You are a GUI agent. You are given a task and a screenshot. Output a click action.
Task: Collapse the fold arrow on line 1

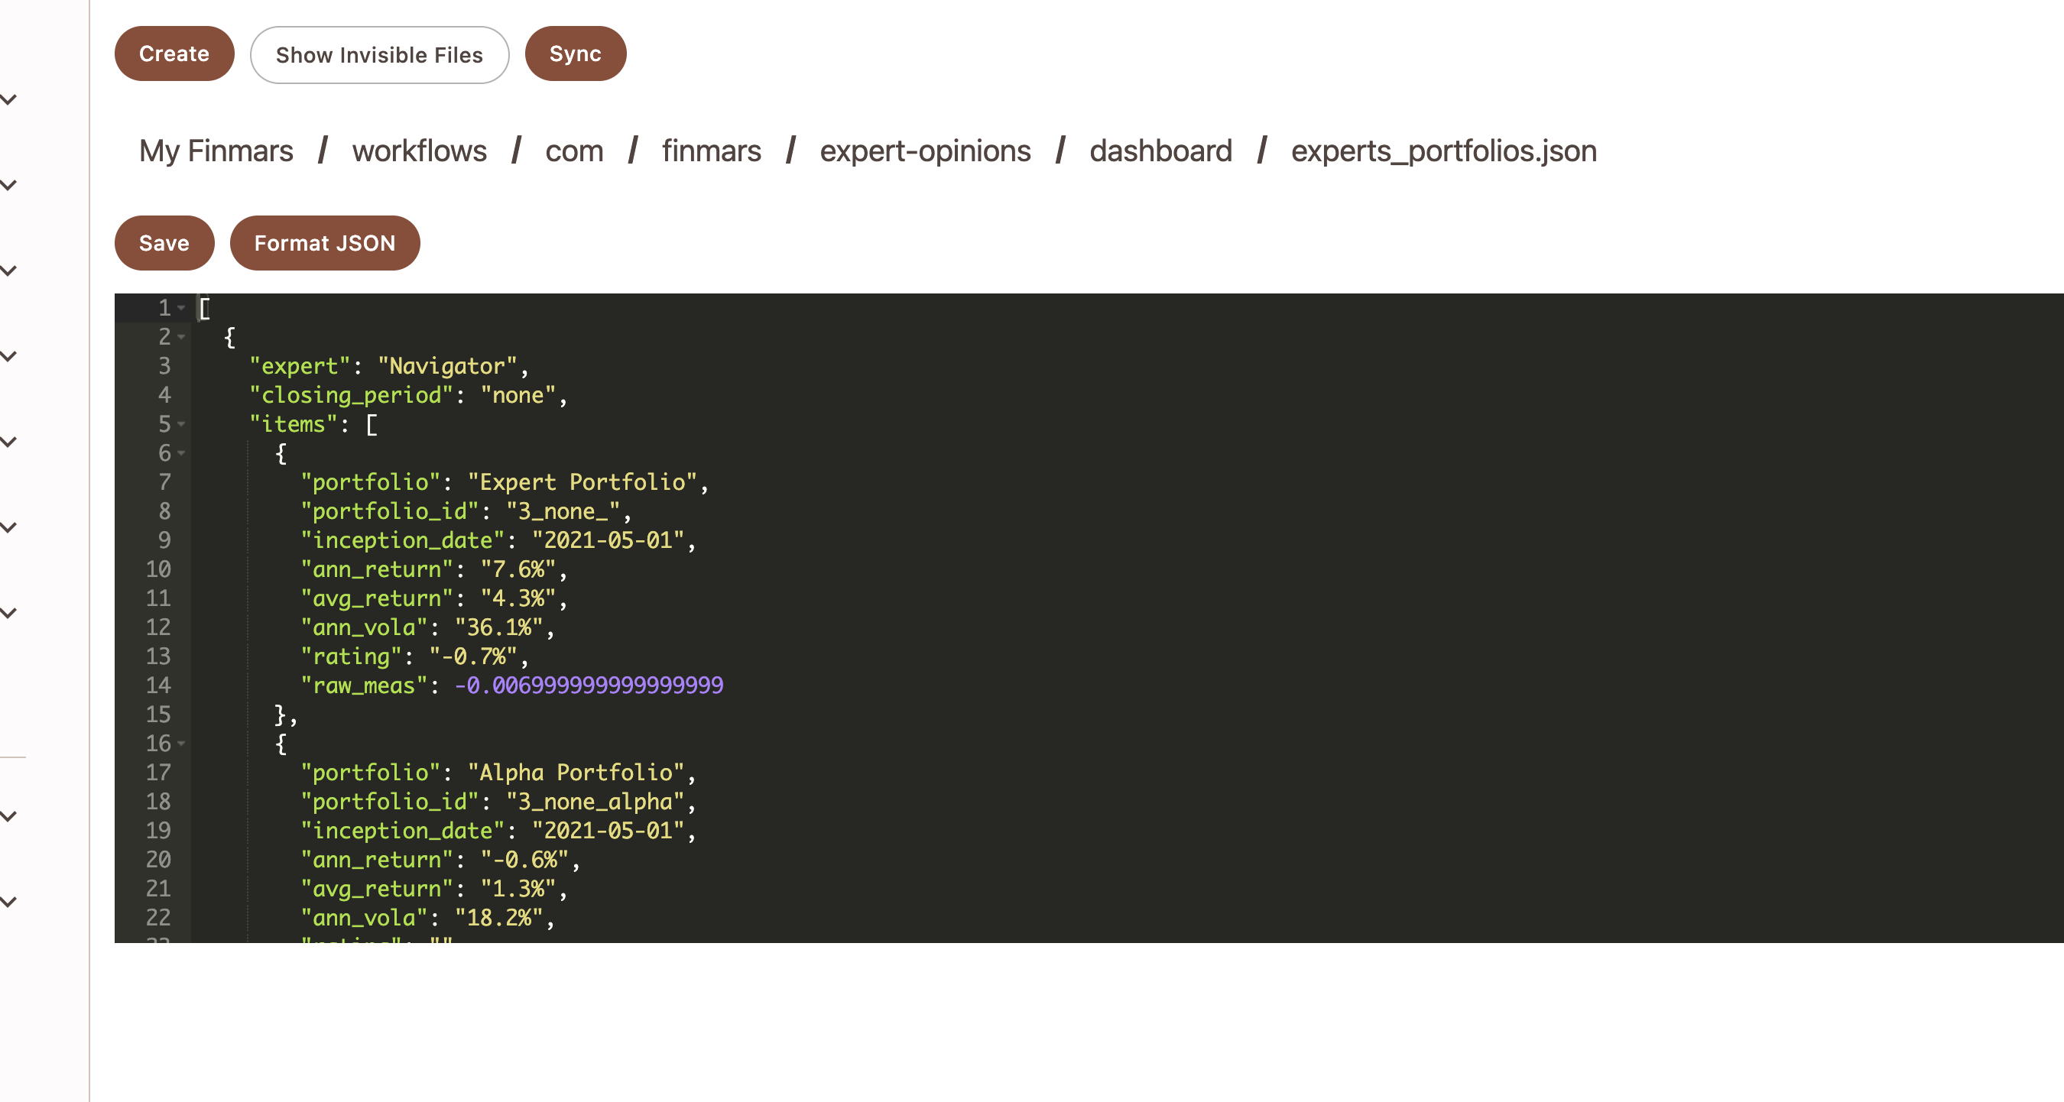click(181, 307)
